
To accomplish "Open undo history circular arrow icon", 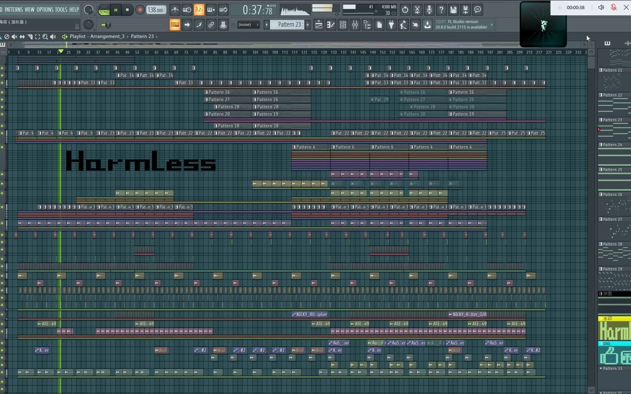I will [405, 10].
